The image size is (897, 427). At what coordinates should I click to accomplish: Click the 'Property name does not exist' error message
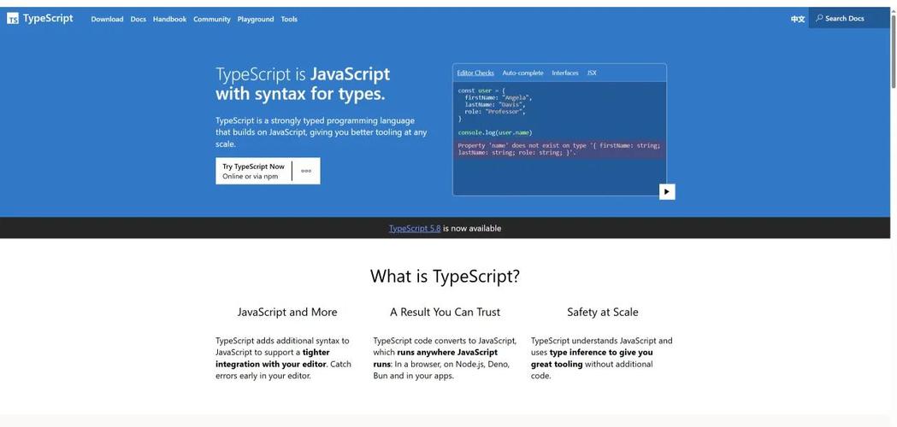pos(559,149)
